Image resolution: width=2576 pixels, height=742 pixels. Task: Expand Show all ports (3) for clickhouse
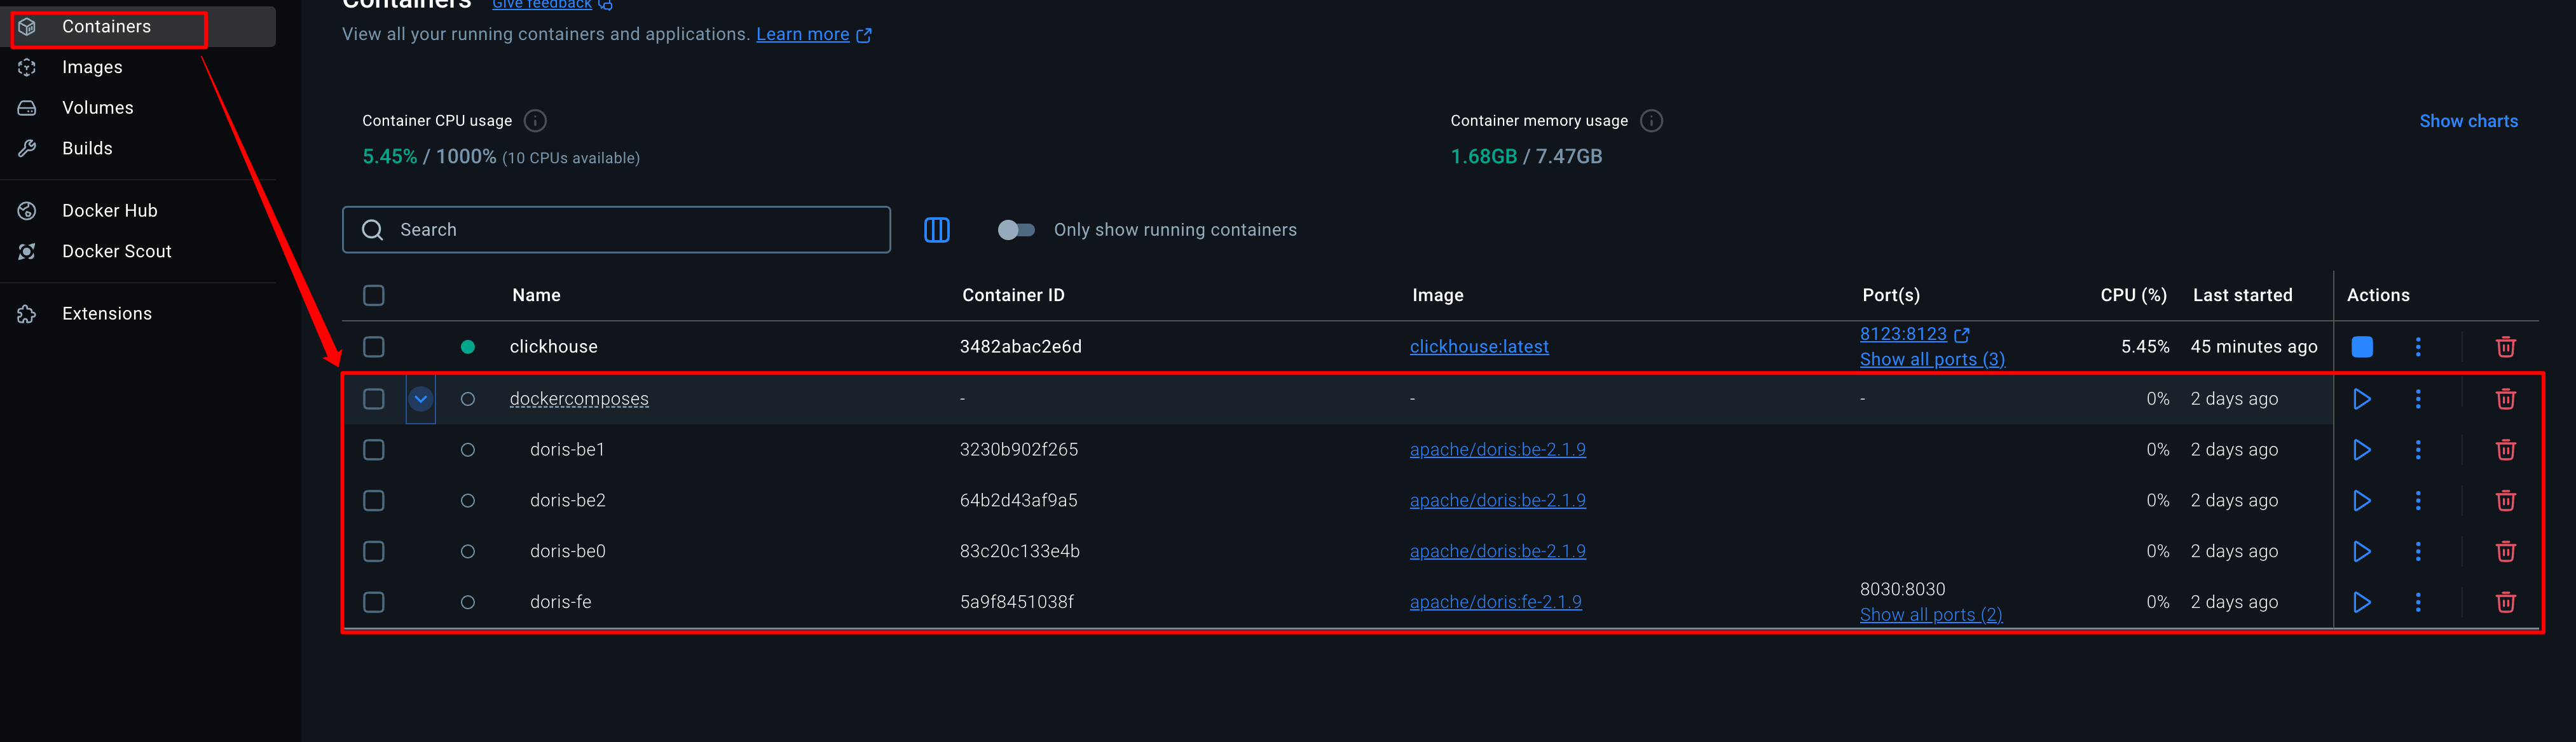tap(1931, 360)
